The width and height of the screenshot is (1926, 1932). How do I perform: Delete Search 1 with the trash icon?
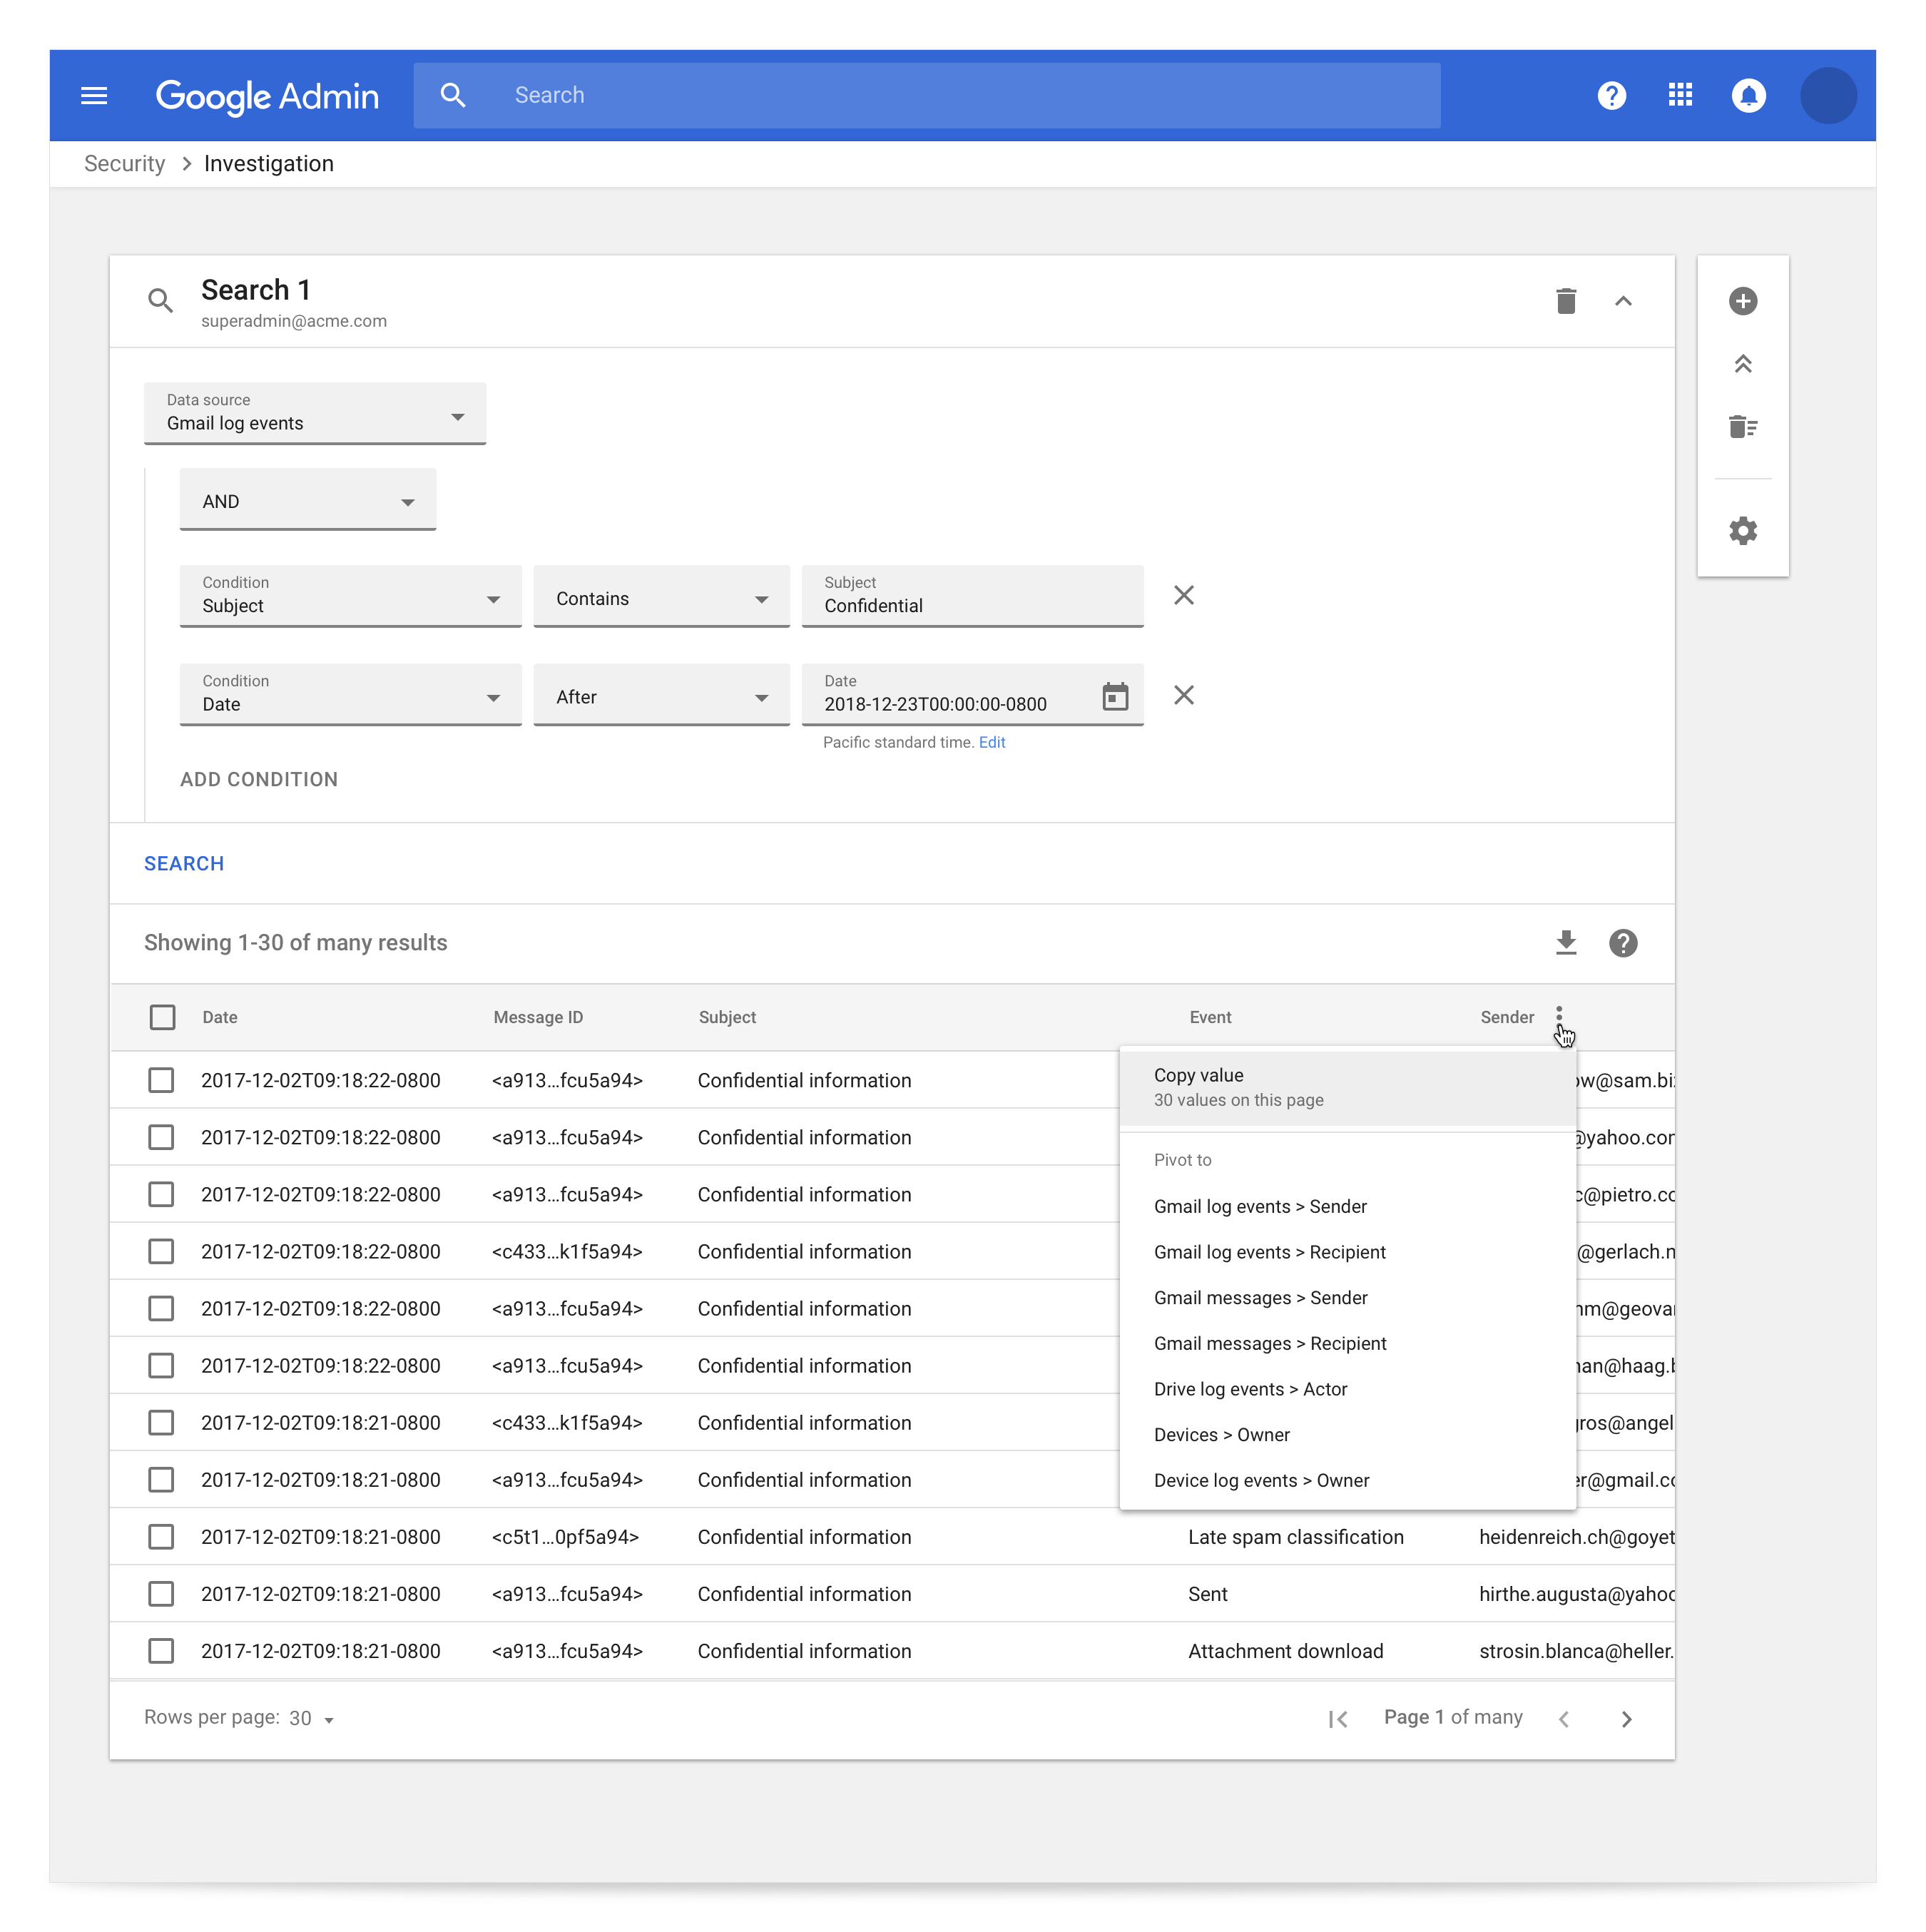(x=1566, y=301)
